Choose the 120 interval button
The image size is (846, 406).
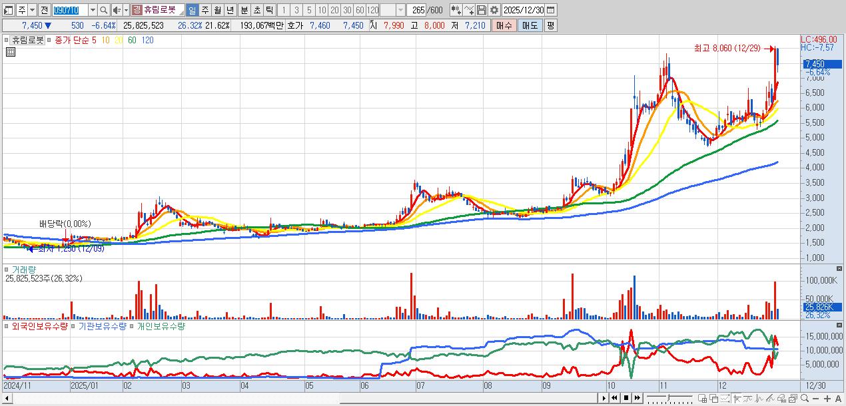[x=372, y=10]
